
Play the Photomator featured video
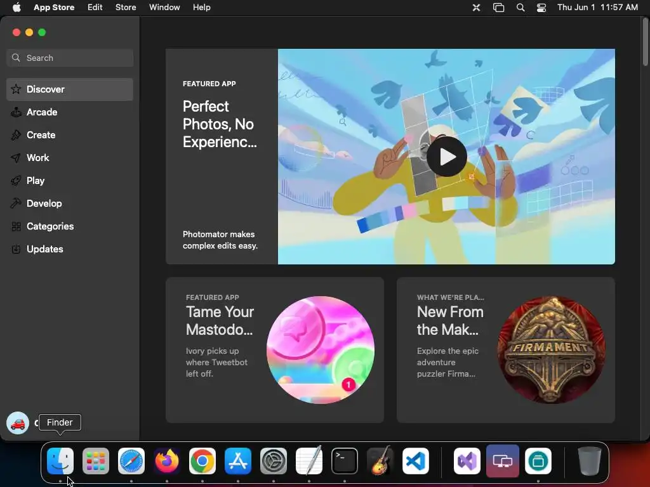[x=447, y=157]
